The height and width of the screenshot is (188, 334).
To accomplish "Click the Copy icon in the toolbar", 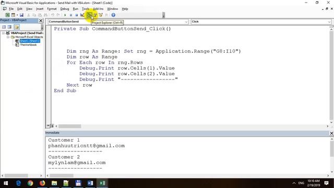I will tap(34, 15).
